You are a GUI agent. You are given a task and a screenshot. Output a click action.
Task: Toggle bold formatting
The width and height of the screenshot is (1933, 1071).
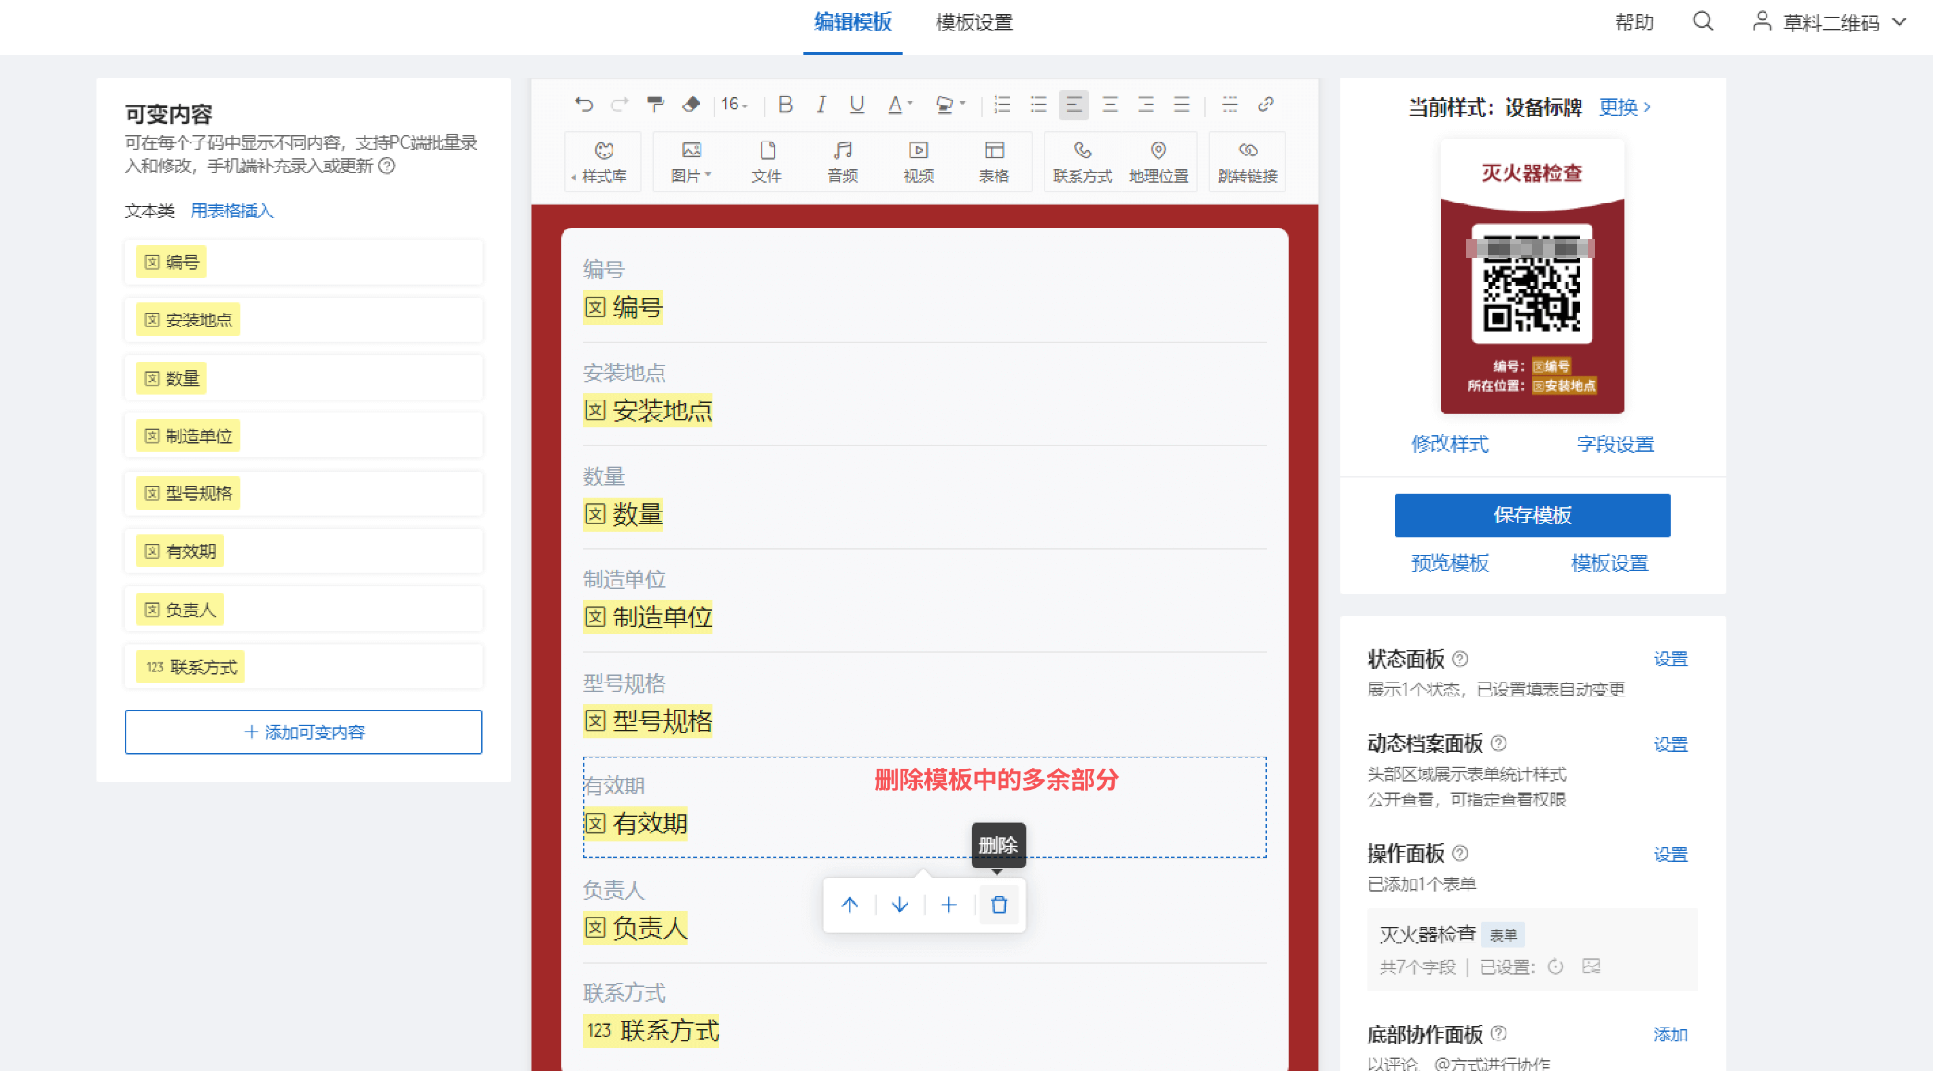click(x=786, y=105)
